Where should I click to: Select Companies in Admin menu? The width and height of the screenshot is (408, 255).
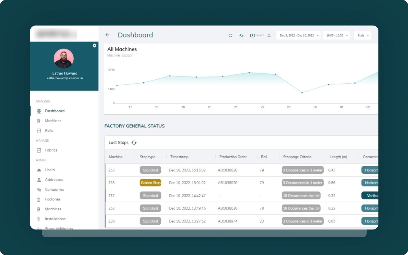(54, 189)
